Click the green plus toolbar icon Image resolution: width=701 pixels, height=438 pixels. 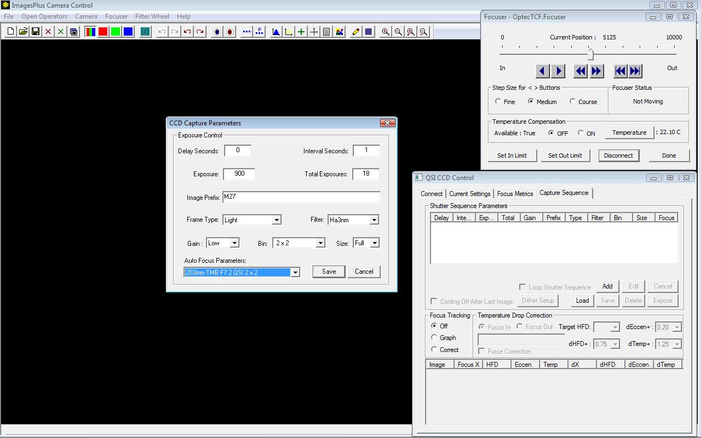(301, 32)
